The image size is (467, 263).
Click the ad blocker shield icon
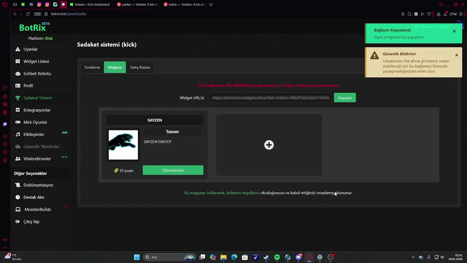pos(416,14)
